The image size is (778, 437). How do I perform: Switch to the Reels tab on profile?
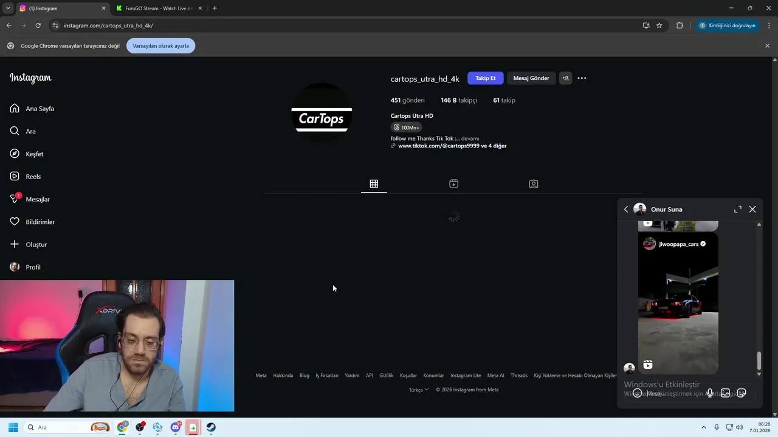pyautogui.click(x=453, y=184)
